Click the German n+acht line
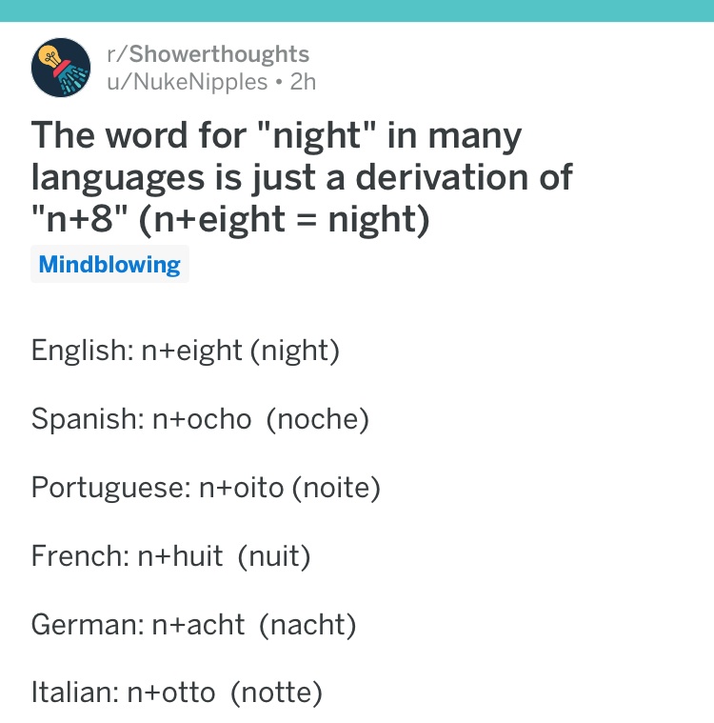714x723 pixels. point(193,625)
